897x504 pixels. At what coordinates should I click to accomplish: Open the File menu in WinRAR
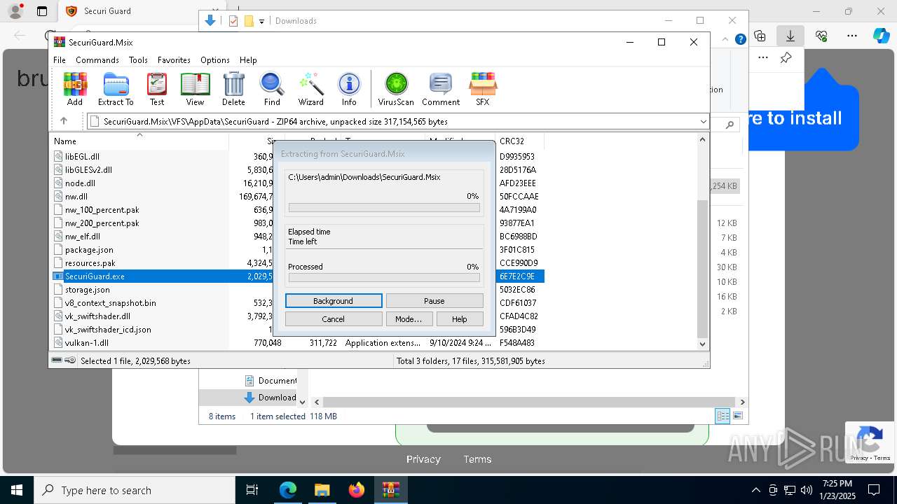[60, 60]
